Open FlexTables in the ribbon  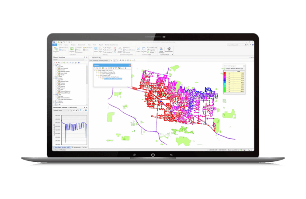(144, 50)
